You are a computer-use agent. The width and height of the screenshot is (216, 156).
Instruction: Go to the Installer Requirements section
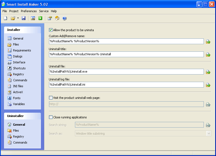(22, 50)
